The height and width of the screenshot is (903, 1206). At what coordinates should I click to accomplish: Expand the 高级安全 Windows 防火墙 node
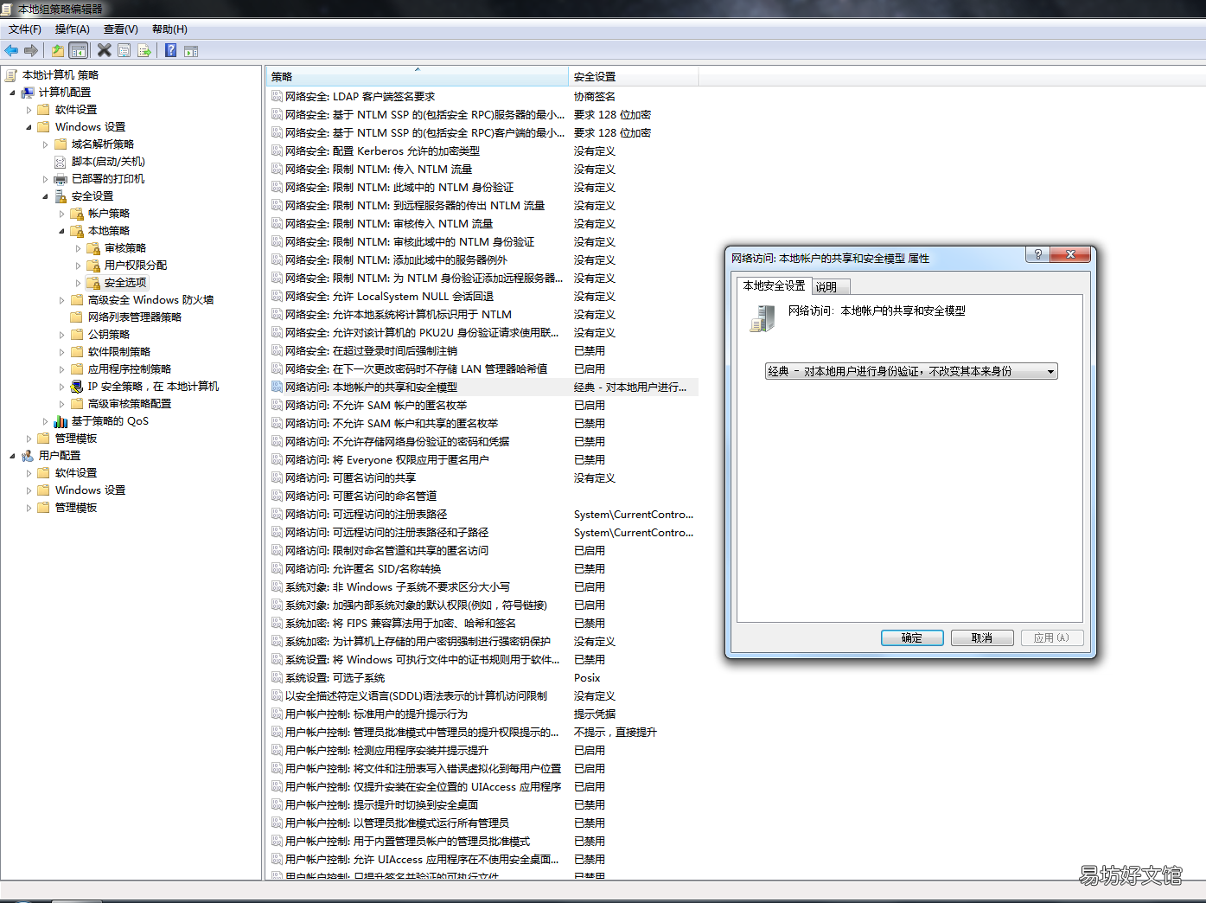coord(61,300)
